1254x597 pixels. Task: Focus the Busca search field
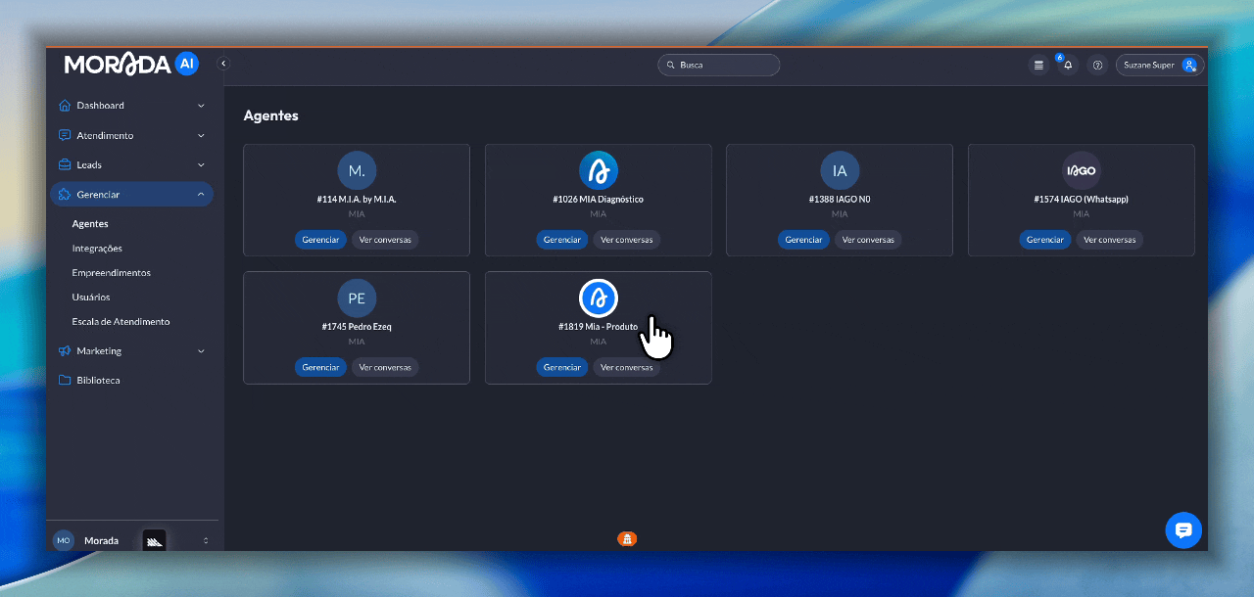tap(719, 65)
